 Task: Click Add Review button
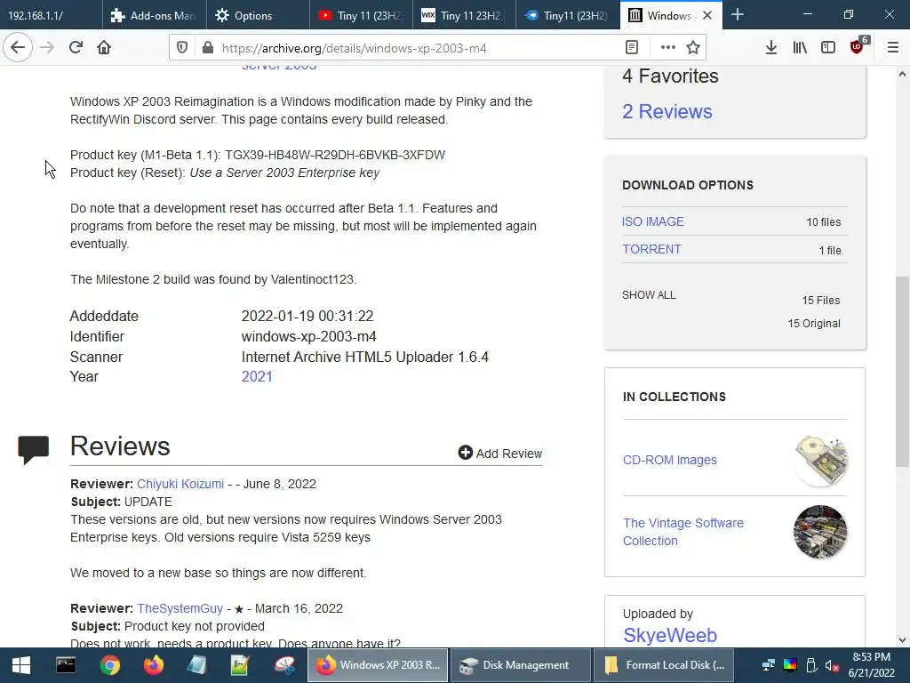pyautogui.click(x=499, y=453)
